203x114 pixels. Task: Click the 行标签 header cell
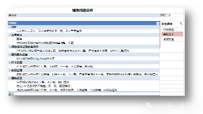(12, 23)
